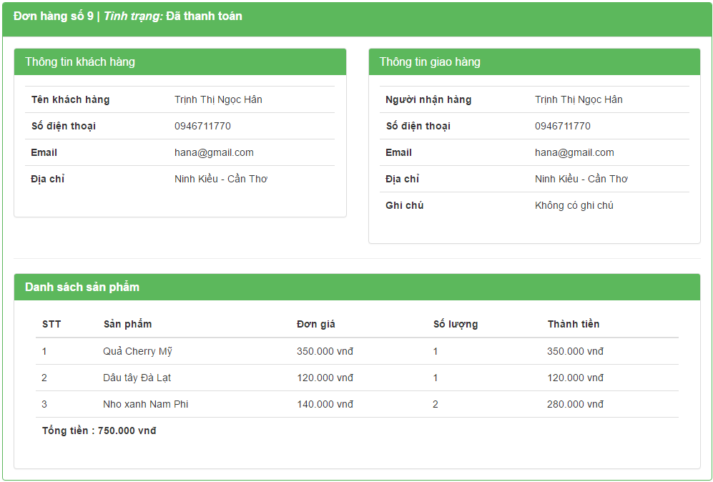Click the Nho xanh Nam Phi product name

144,404
